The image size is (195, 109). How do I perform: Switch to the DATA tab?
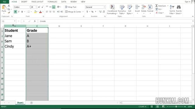[64, 2]
